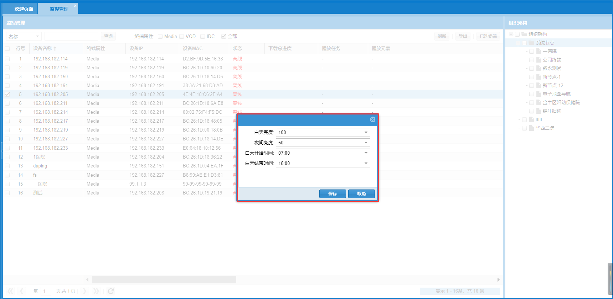Click the 刷新 refresh button
The height and width of the screenshot is (299, 613).
pyautogui.click(x=442, y=36)
